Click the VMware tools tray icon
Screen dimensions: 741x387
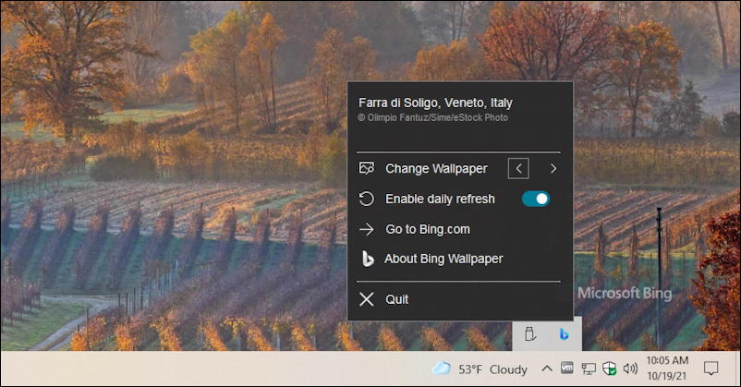click(567, 368)
